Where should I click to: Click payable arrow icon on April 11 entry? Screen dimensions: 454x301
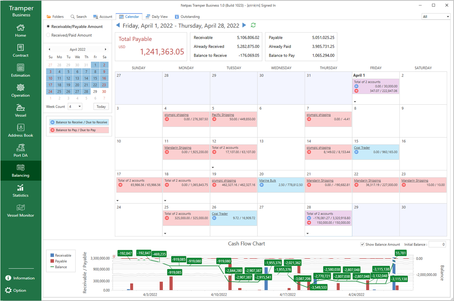[167, 152]
